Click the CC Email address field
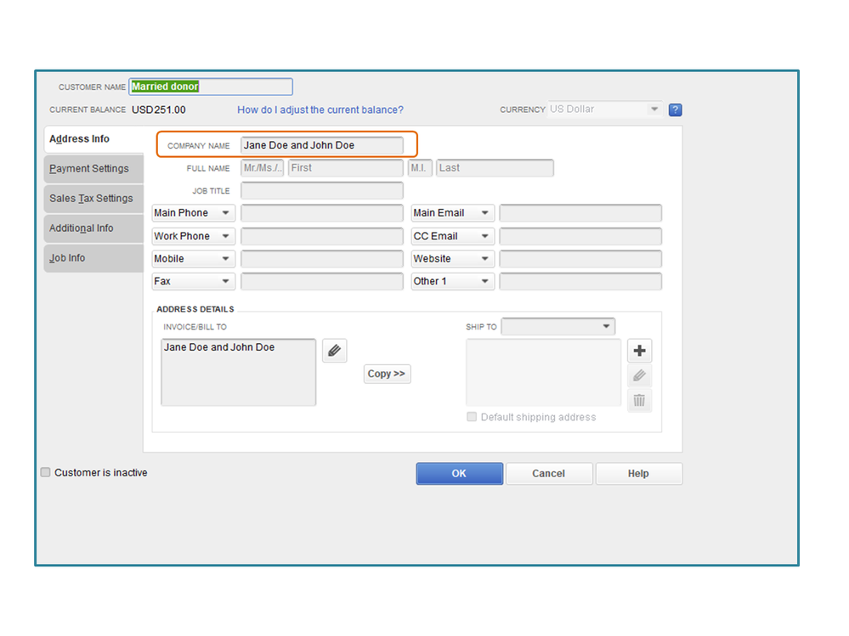Image resolution: width=849 pixels, height=636 pixels. click(580, 236)
